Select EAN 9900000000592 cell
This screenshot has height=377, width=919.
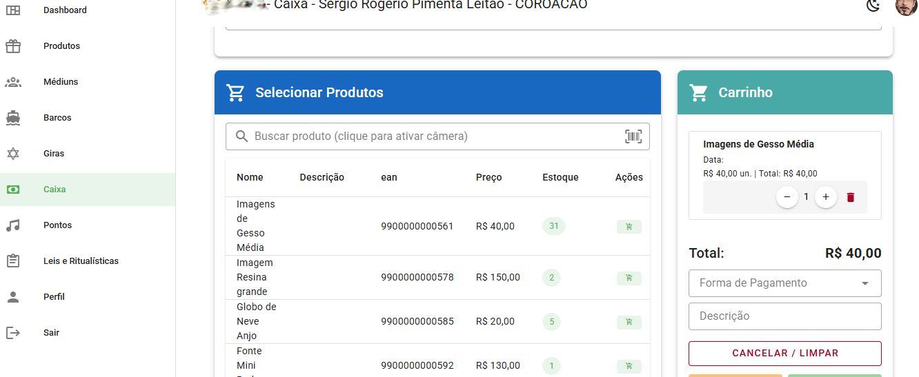[417, 365]
